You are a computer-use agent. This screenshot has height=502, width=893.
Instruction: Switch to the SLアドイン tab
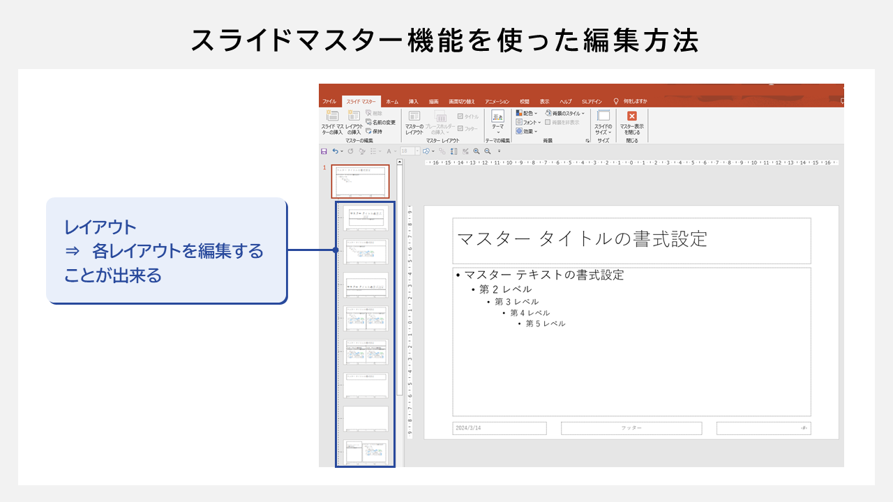[x=592, y=102]
